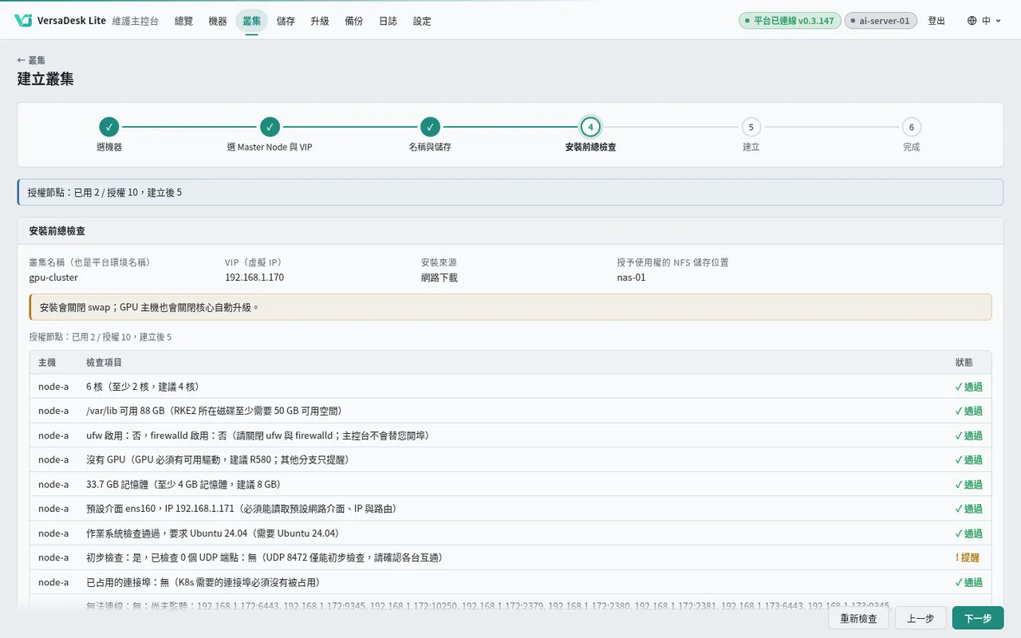
Task: Click the 重新檢查 button
Action: [858, 618]
